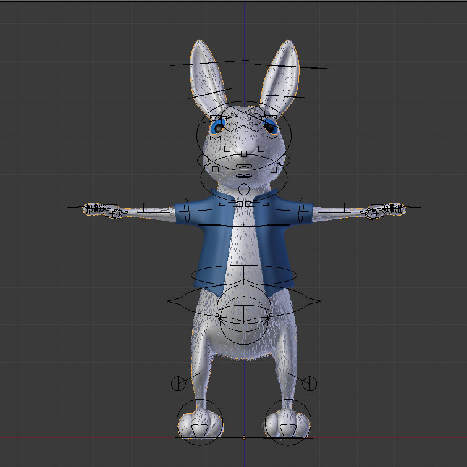
Task: Click the elbow tick mark on screen-left arm
Action: (x=143, y=212)
